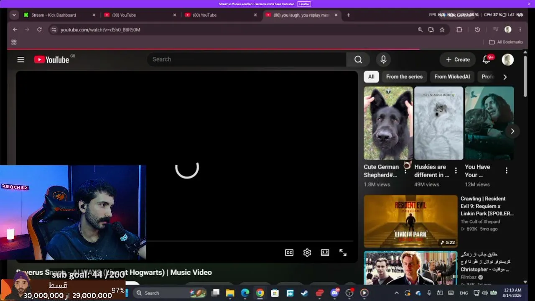
Task: Click the Chrome address bar URL
Action: (100, 30)
